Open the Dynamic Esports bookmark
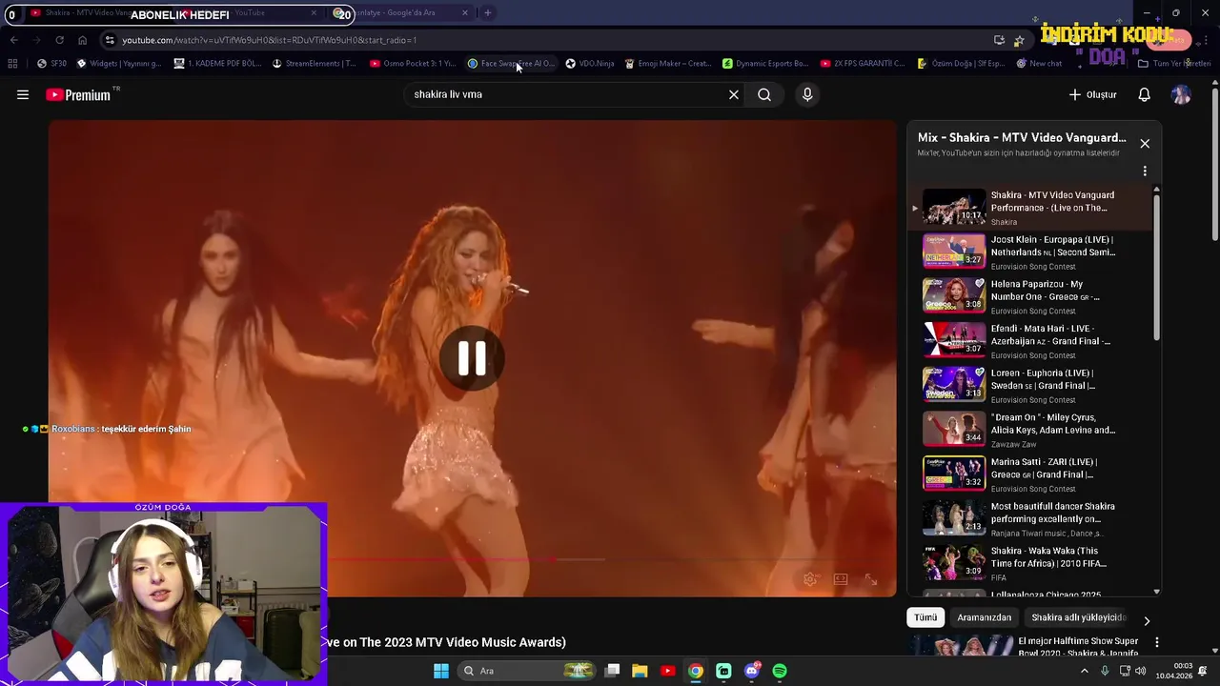1220x686 pixels. pos(765,64)
